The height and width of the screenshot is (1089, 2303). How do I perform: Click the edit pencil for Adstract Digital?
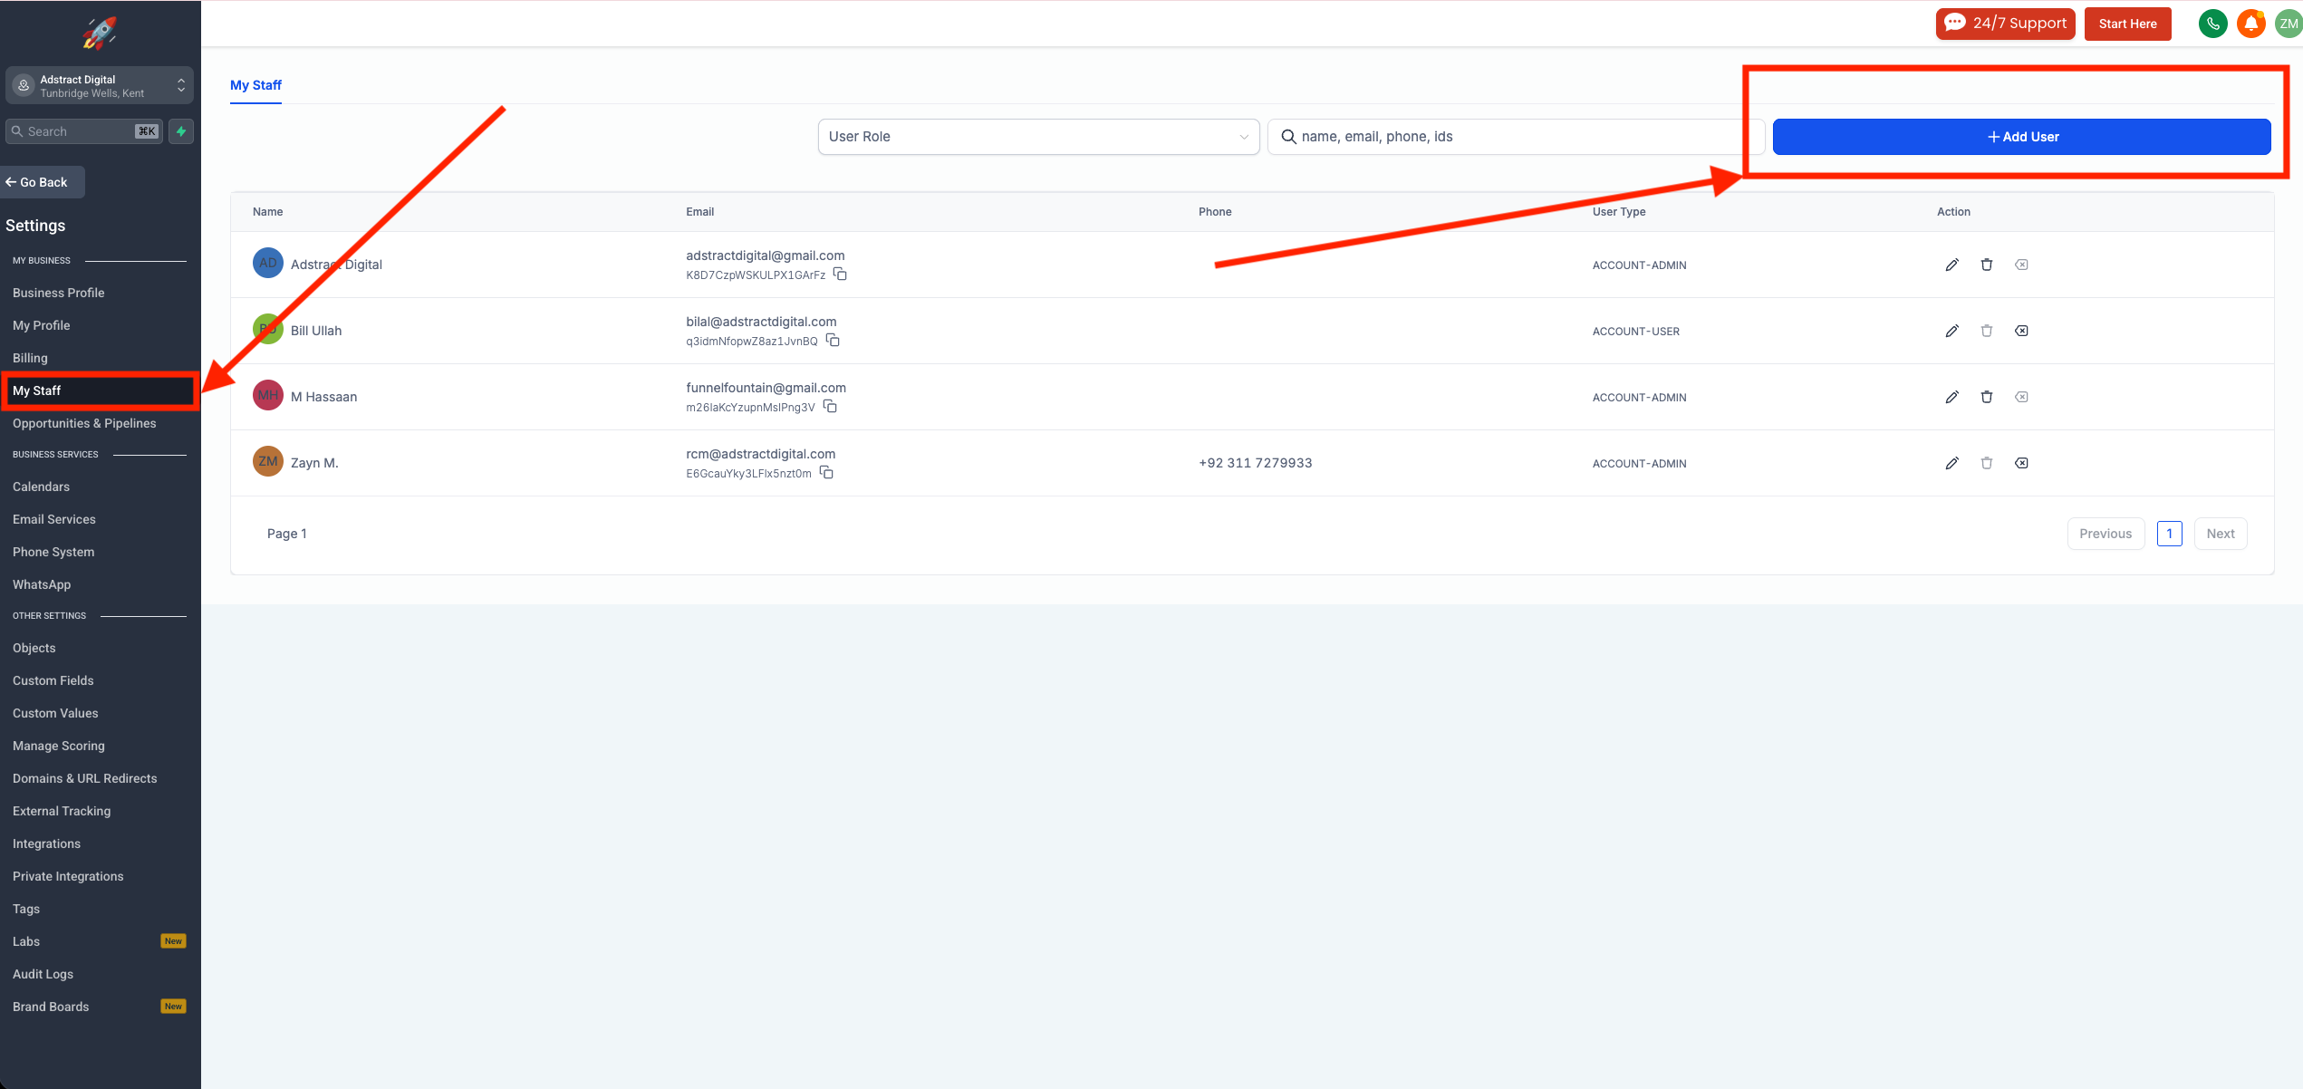coord(1951,265)
